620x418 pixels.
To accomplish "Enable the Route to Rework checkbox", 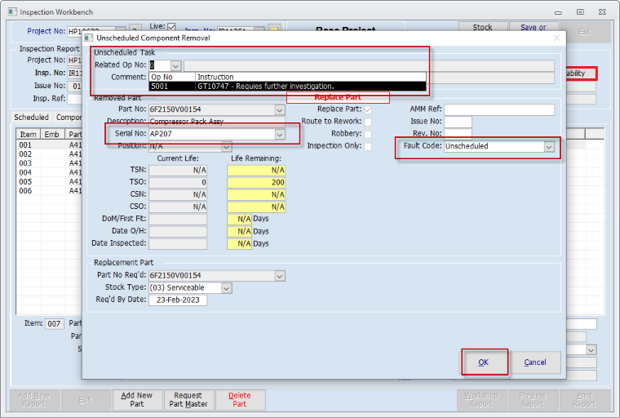I will [x=368, y=122].
